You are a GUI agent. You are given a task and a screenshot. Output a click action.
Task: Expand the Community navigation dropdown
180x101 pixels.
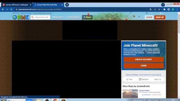point(74,17)
